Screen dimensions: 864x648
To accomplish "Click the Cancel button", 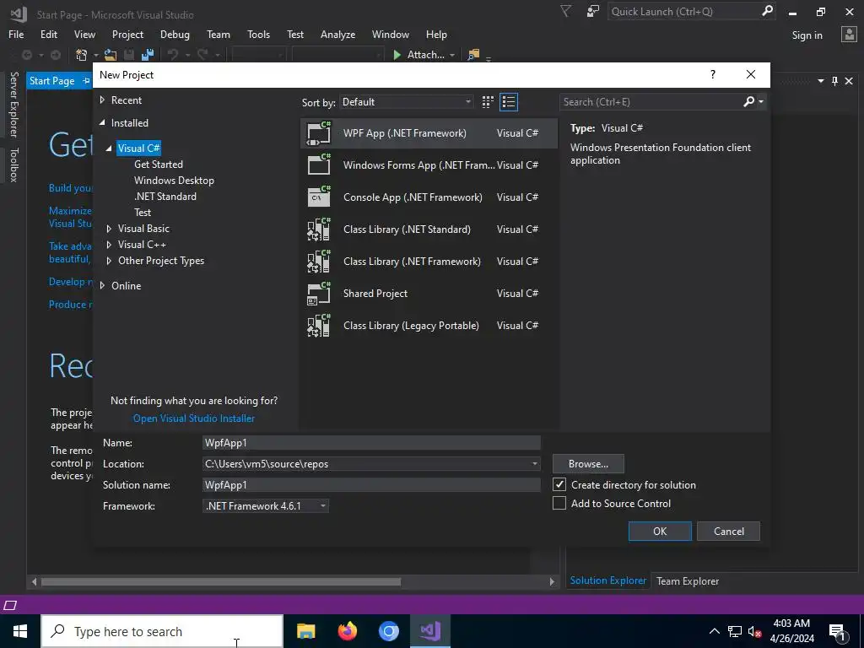I will [x=728, y=532].
